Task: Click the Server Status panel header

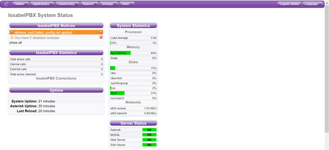Action: (x=133, y=123)
